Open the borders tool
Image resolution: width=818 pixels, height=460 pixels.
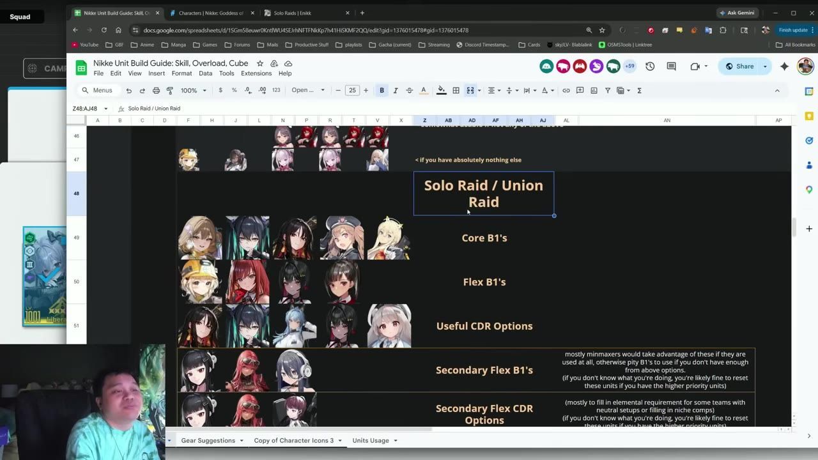point(456,91)
